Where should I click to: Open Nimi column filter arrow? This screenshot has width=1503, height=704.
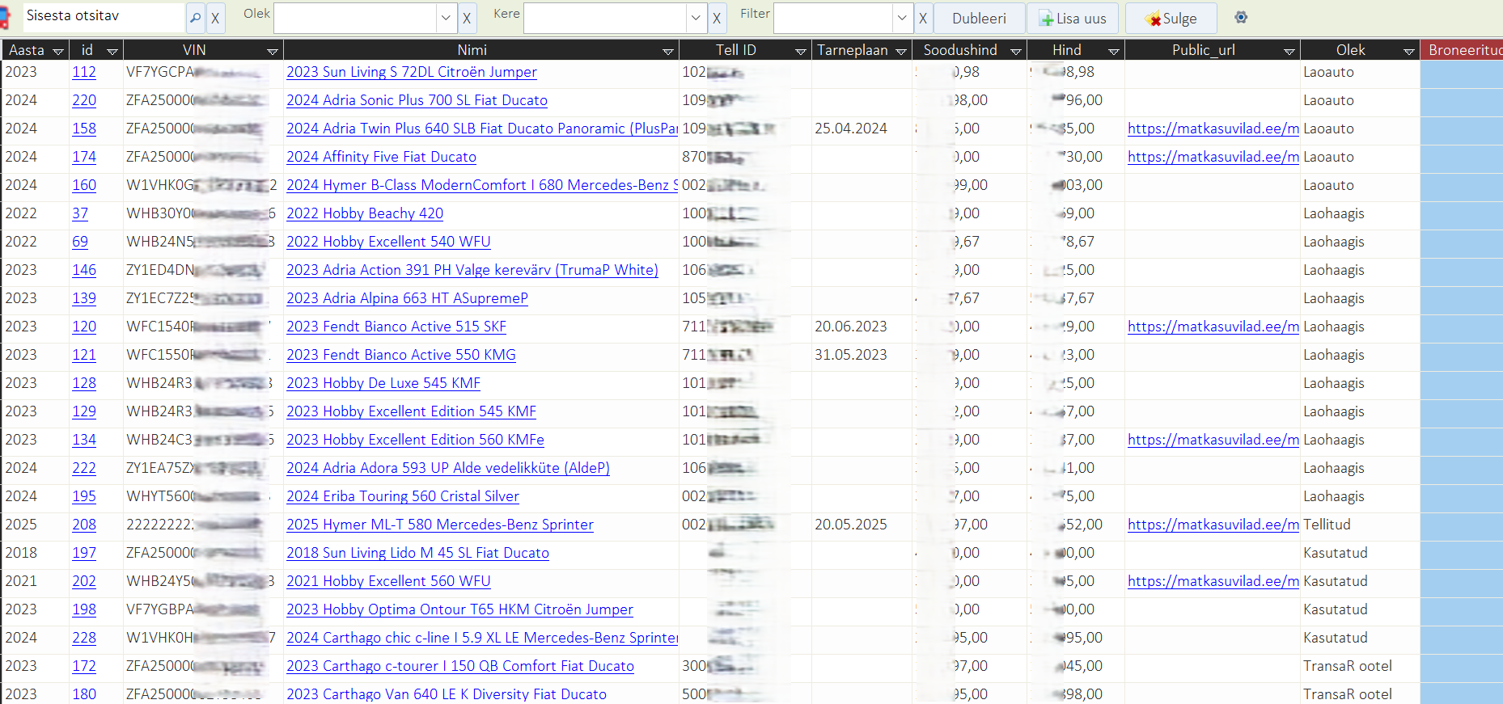pyautogui.click(x=668, y=51)
